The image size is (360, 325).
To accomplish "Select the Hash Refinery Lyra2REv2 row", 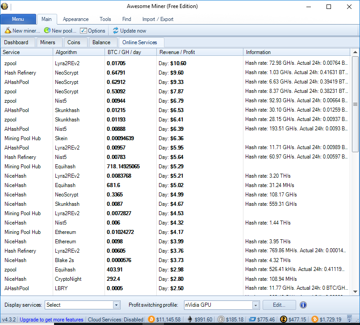I will click(176, 251).
